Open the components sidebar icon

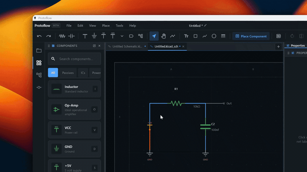39,63
